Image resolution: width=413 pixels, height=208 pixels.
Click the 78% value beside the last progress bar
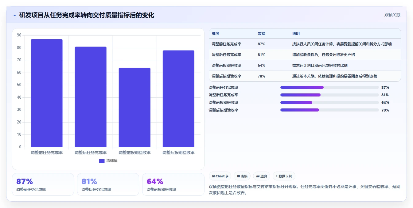(385, 110)
